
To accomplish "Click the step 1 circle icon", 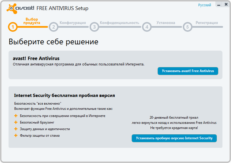I will tap(13, 27).
